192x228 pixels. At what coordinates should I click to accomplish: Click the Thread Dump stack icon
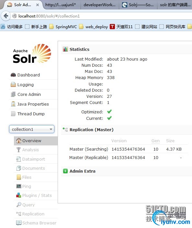click(13, 114)
